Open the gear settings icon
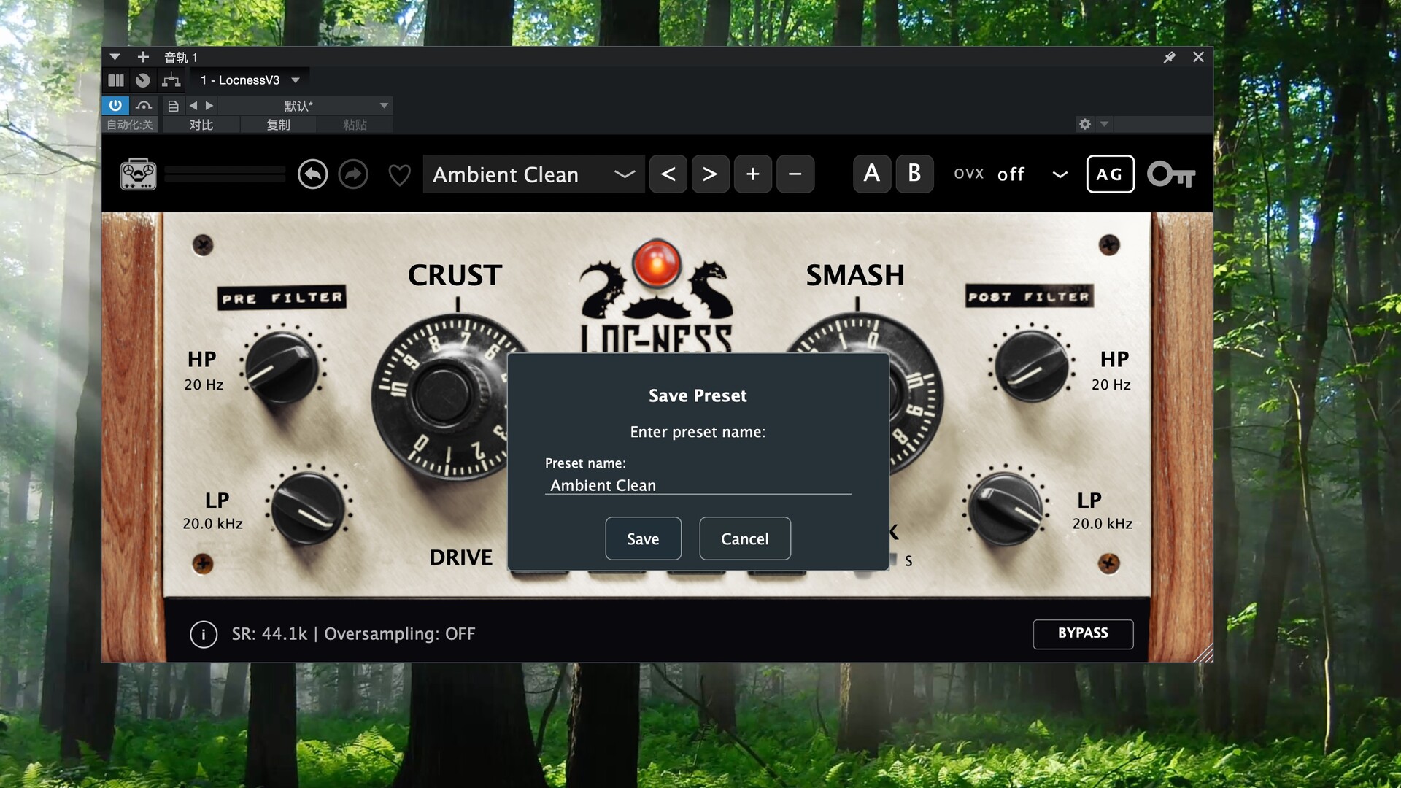Viewport: 1401px width, 788px height. coord(1085,124)
